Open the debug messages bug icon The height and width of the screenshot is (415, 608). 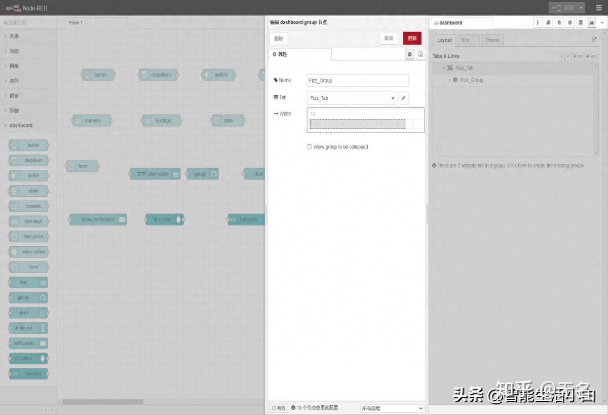(559, 23)
